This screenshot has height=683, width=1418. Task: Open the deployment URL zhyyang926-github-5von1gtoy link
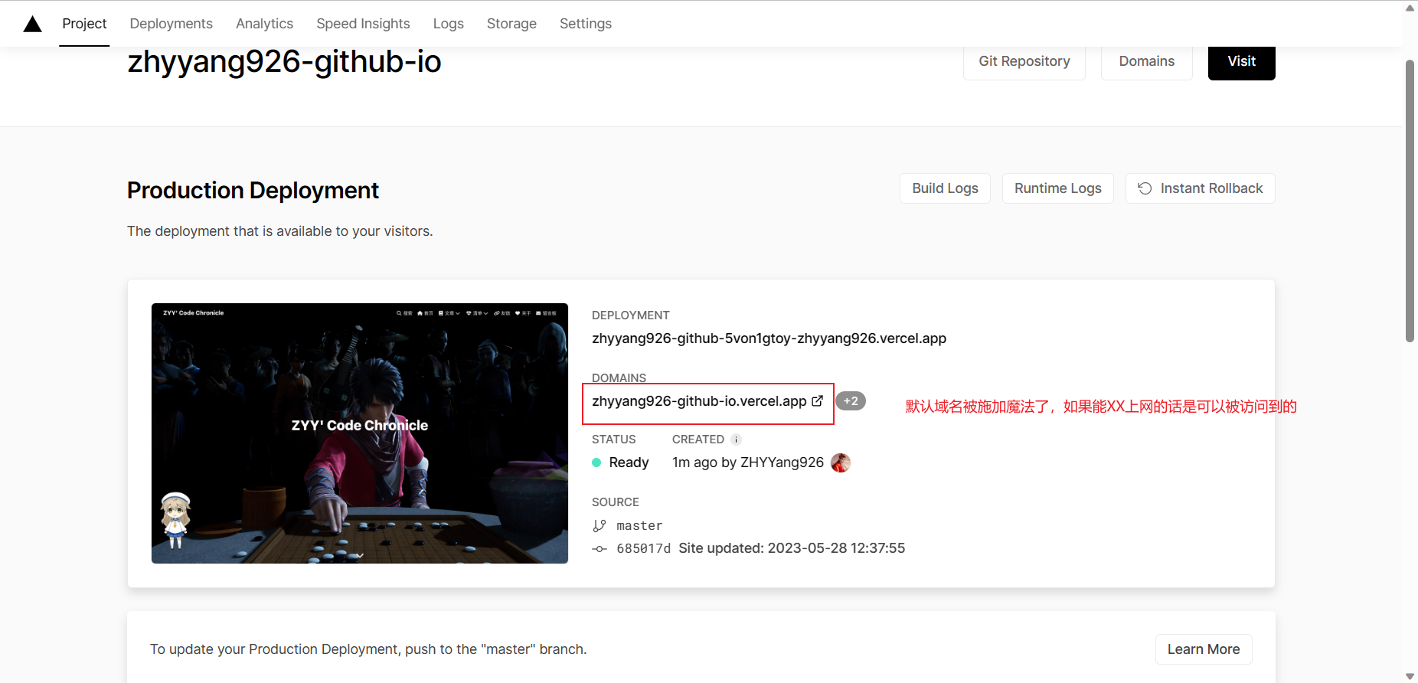click(769, 338)
